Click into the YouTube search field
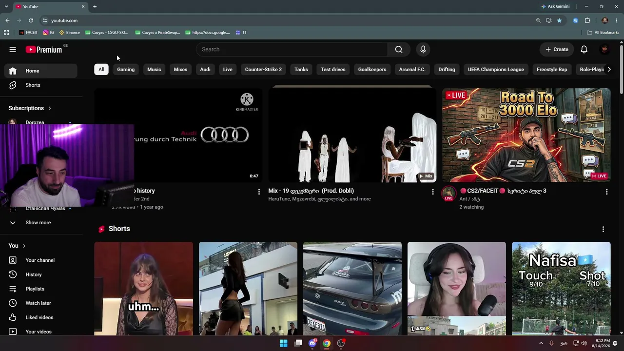This screenshot has height=351, width=624. [x=292, y=49]
